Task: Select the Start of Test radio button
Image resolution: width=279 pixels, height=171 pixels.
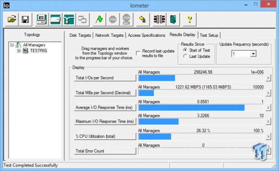Action: [x=185, y=50]
